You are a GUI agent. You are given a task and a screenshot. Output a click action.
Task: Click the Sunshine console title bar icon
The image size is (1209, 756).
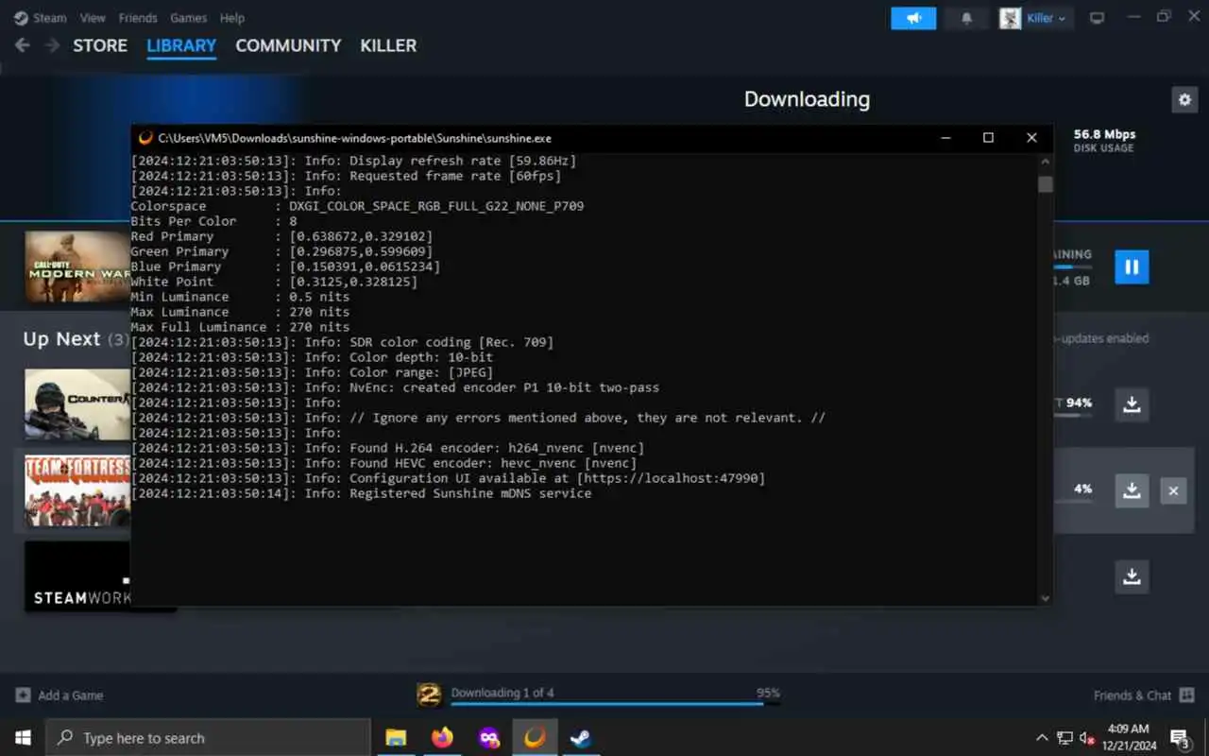(145, 138)
